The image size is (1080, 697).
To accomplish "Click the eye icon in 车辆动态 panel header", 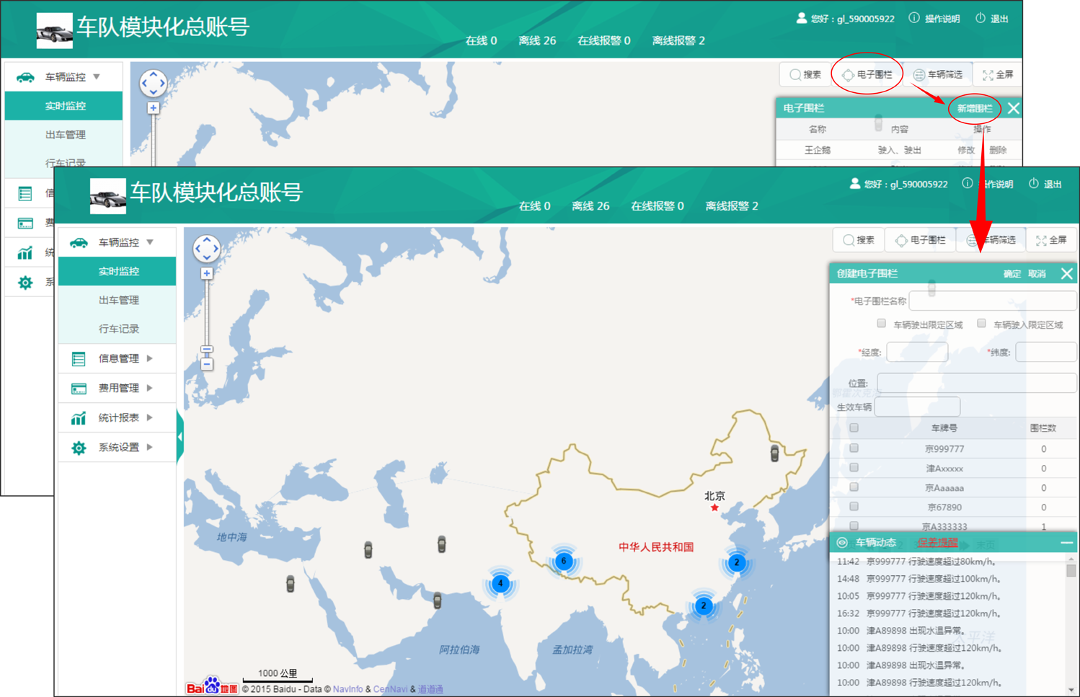I will 842,542.
